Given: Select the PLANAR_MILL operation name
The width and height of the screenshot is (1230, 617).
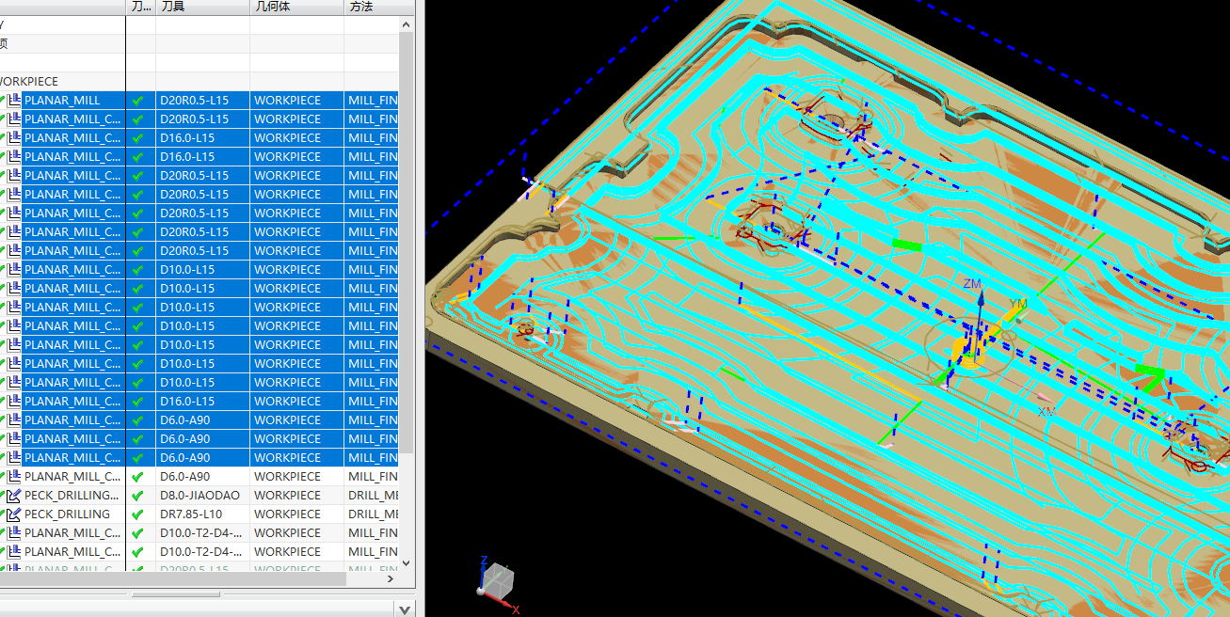Looking at the screenshot, I should (x=62, y=100).
